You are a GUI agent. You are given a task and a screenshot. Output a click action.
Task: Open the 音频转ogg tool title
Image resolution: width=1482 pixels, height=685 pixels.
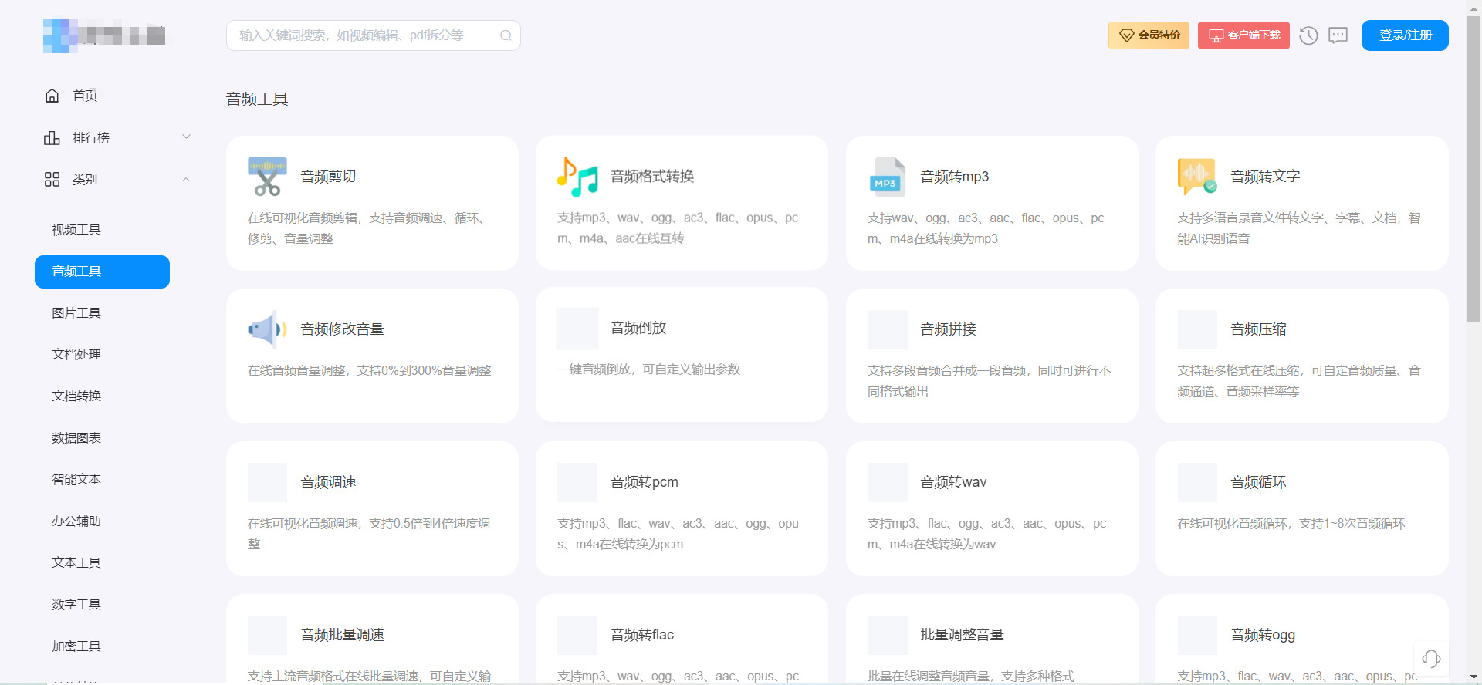pyautogui.click(x=1263, y=635)
